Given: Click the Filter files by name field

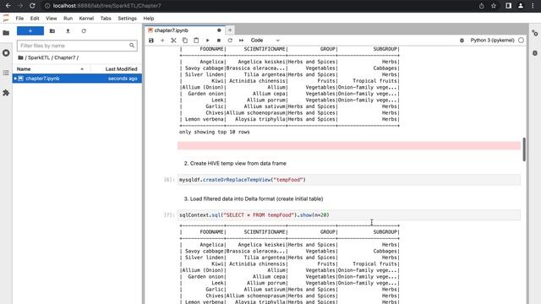Looking at the screenshot, I should 77,46.
